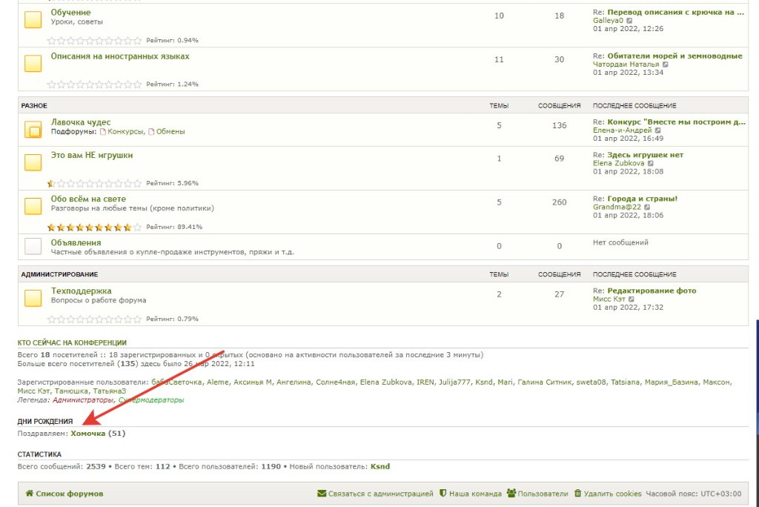Open newest member Ksnd's profile in statistics
The height and width of the screenshot is (507, 759).
[379, 466]
